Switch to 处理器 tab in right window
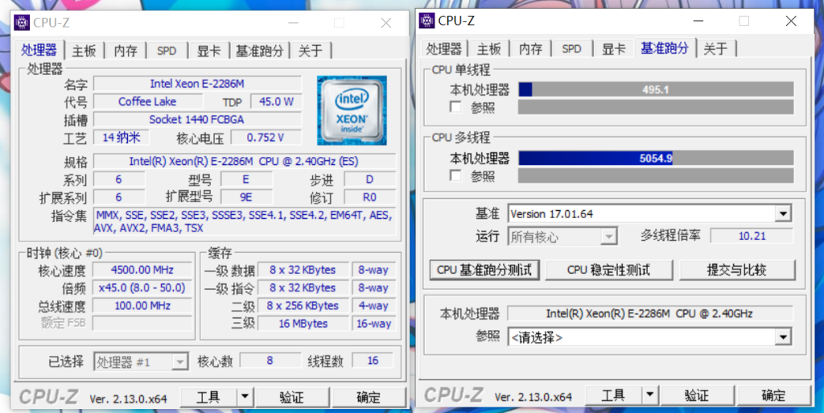 (444, 49)
